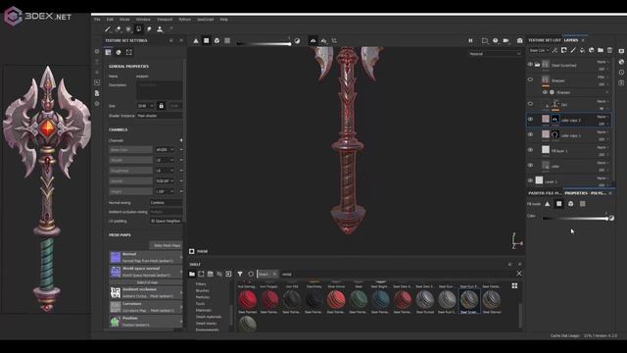
Task: Add a mask via Layers toolbar icon
Action: coord(564,50)
